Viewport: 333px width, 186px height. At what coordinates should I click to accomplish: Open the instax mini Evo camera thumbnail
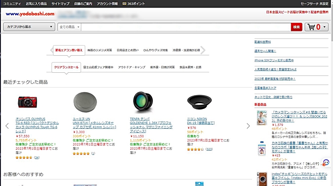[262, 179]
